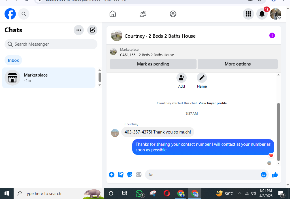Click conversation scrollbar up arrow
The image size is (290, 199).
[279, 75]
